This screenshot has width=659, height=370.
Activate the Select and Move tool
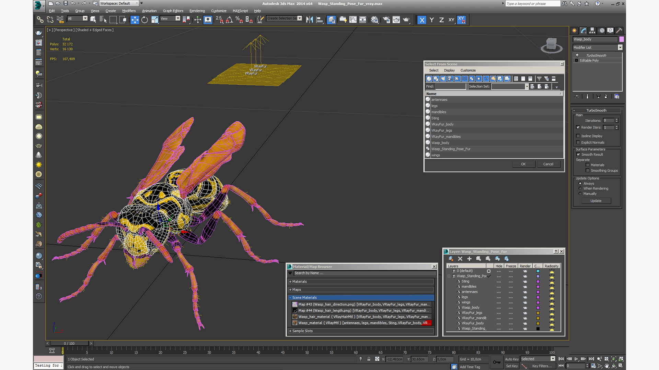(x=135, y=20)
